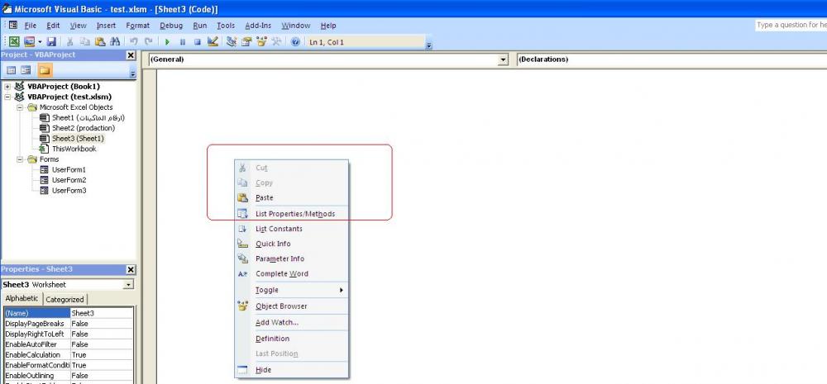Choose Quick Info in context menu
The height and width of the screenshot is (384, 827).
[x=292, y=244]
